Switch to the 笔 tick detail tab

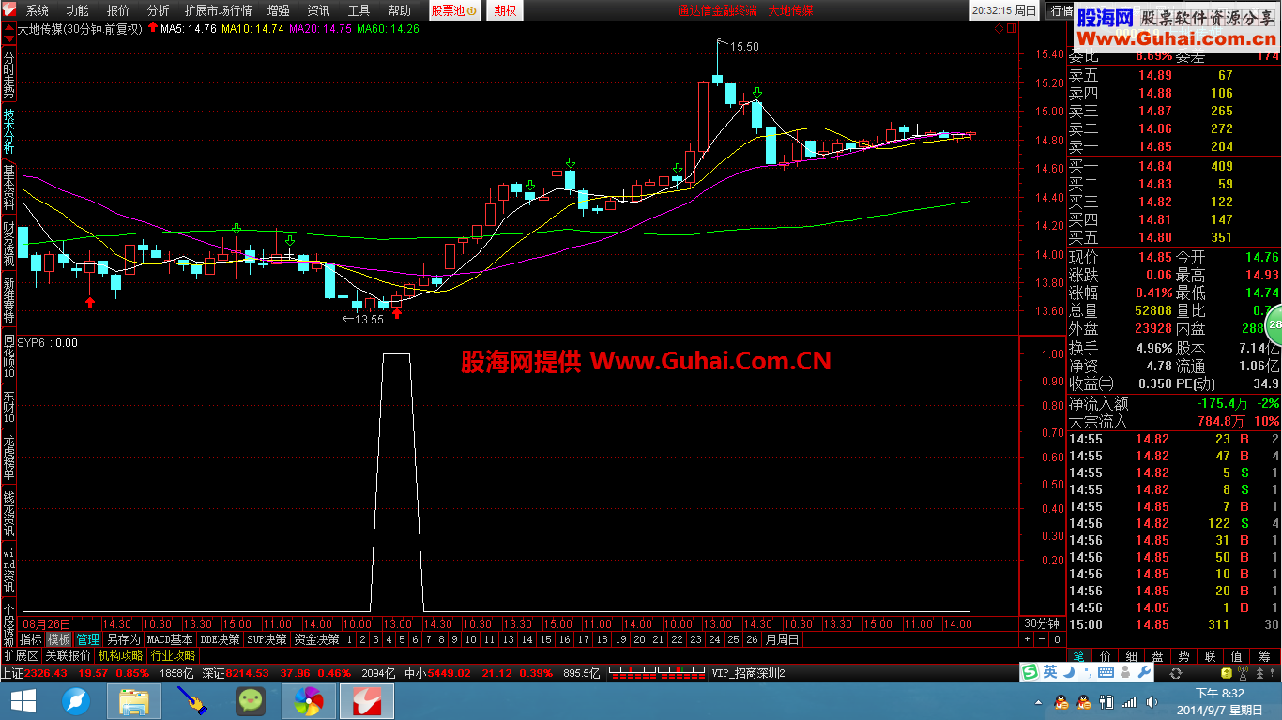1079,656
